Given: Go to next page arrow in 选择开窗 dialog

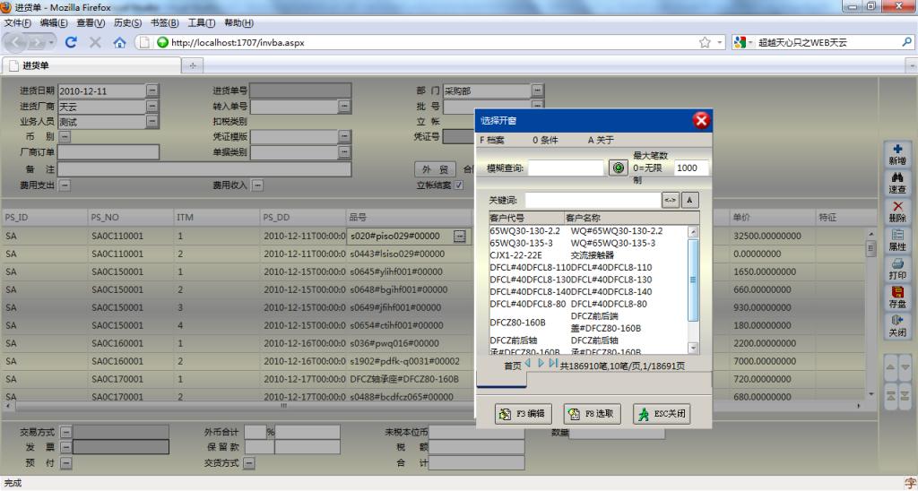Looking at the screenshot, I should (541, 364).
